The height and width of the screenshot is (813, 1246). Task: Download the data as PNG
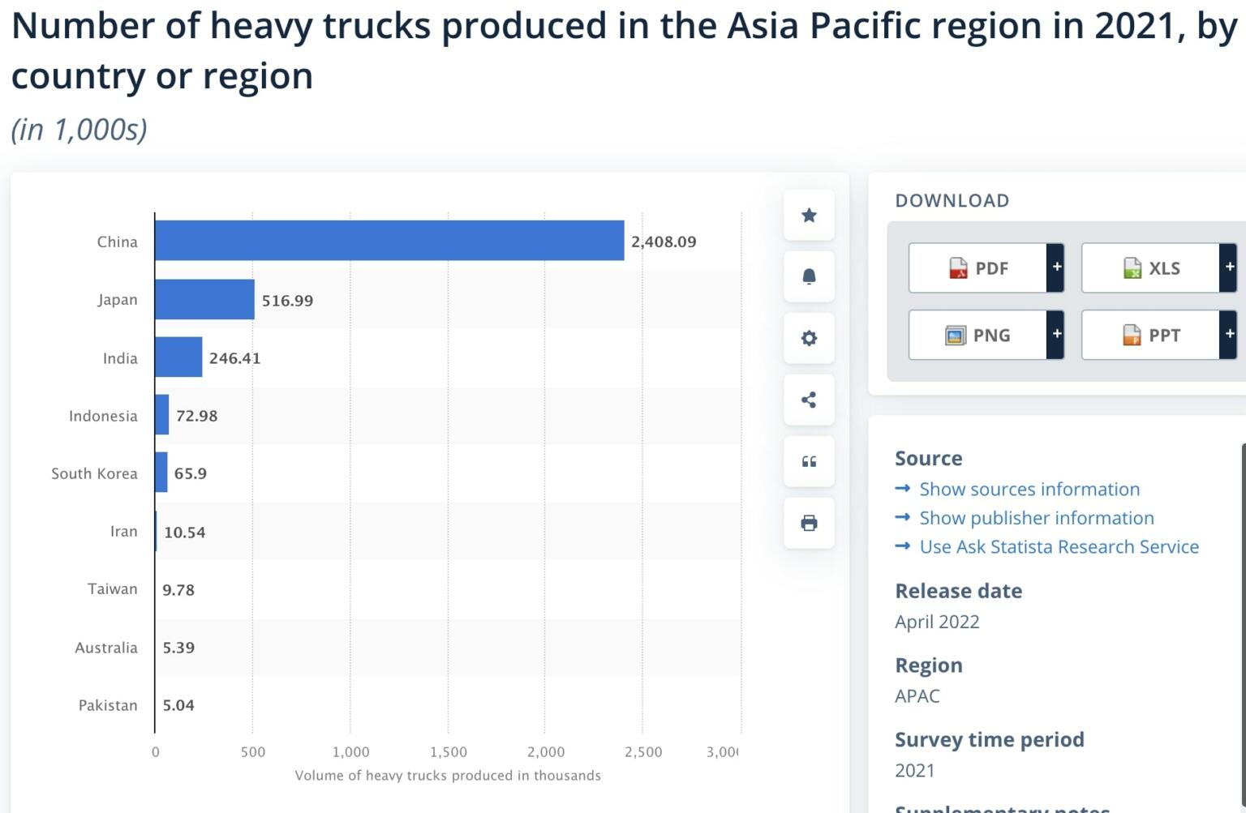[x=986, y=335]
